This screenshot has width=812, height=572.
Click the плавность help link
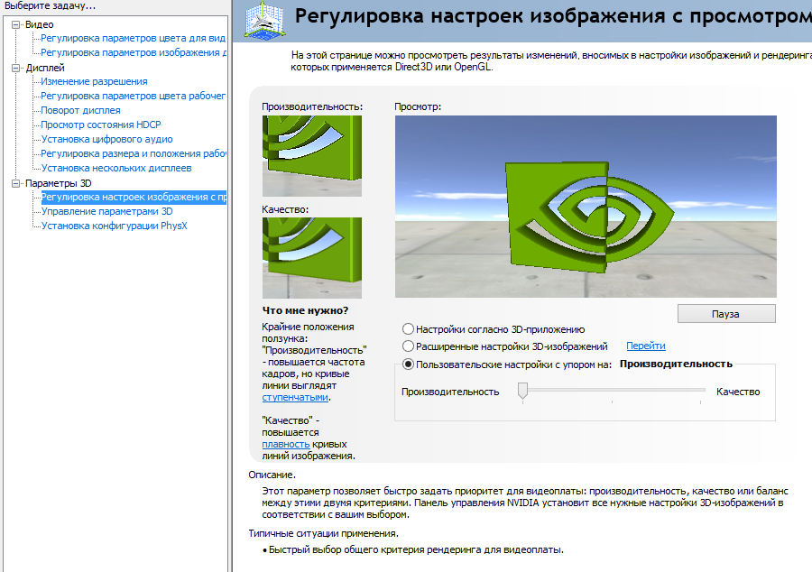(x=286, y=444)
